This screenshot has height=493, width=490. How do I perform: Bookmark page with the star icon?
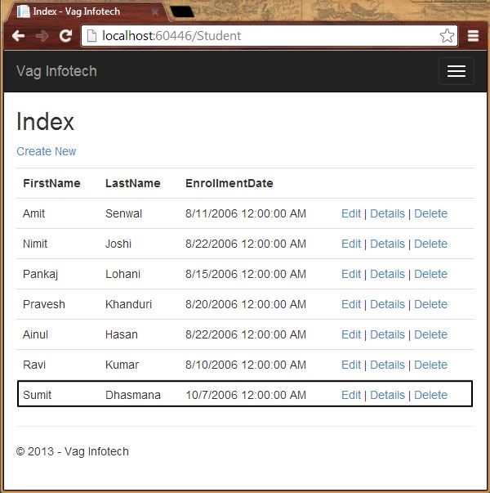447,35
